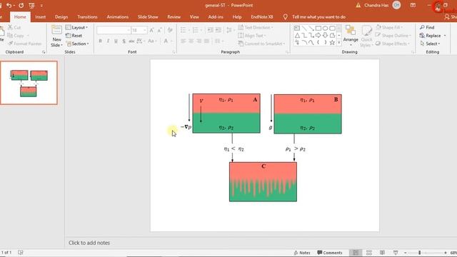Click the Find button
This screenshot has width=457, height=257.
coord(427,27)
